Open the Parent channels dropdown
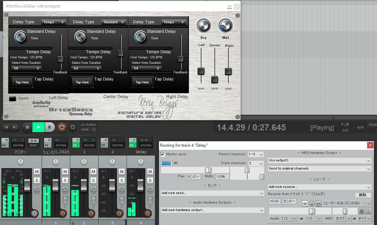Viewport: 377px width, 225px height. (256, 154)
